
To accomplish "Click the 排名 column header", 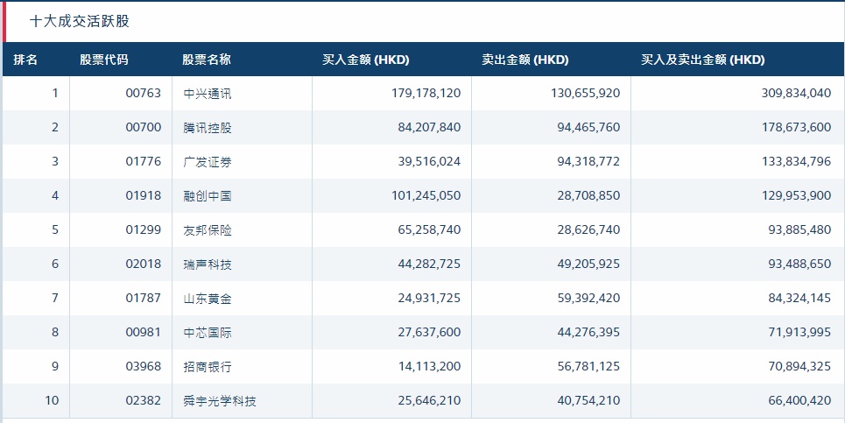I will coord(25,60).
